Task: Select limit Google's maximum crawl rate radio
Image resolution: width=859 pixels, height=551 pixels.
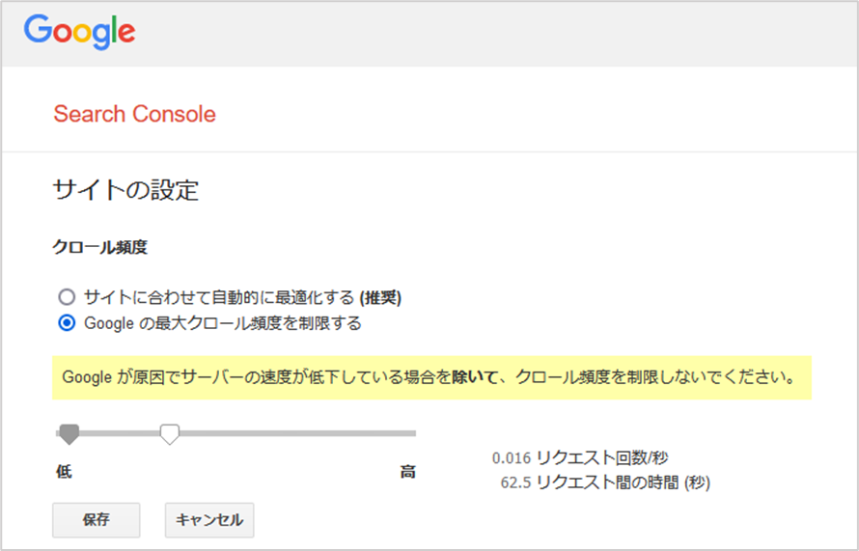Action: 67,323
